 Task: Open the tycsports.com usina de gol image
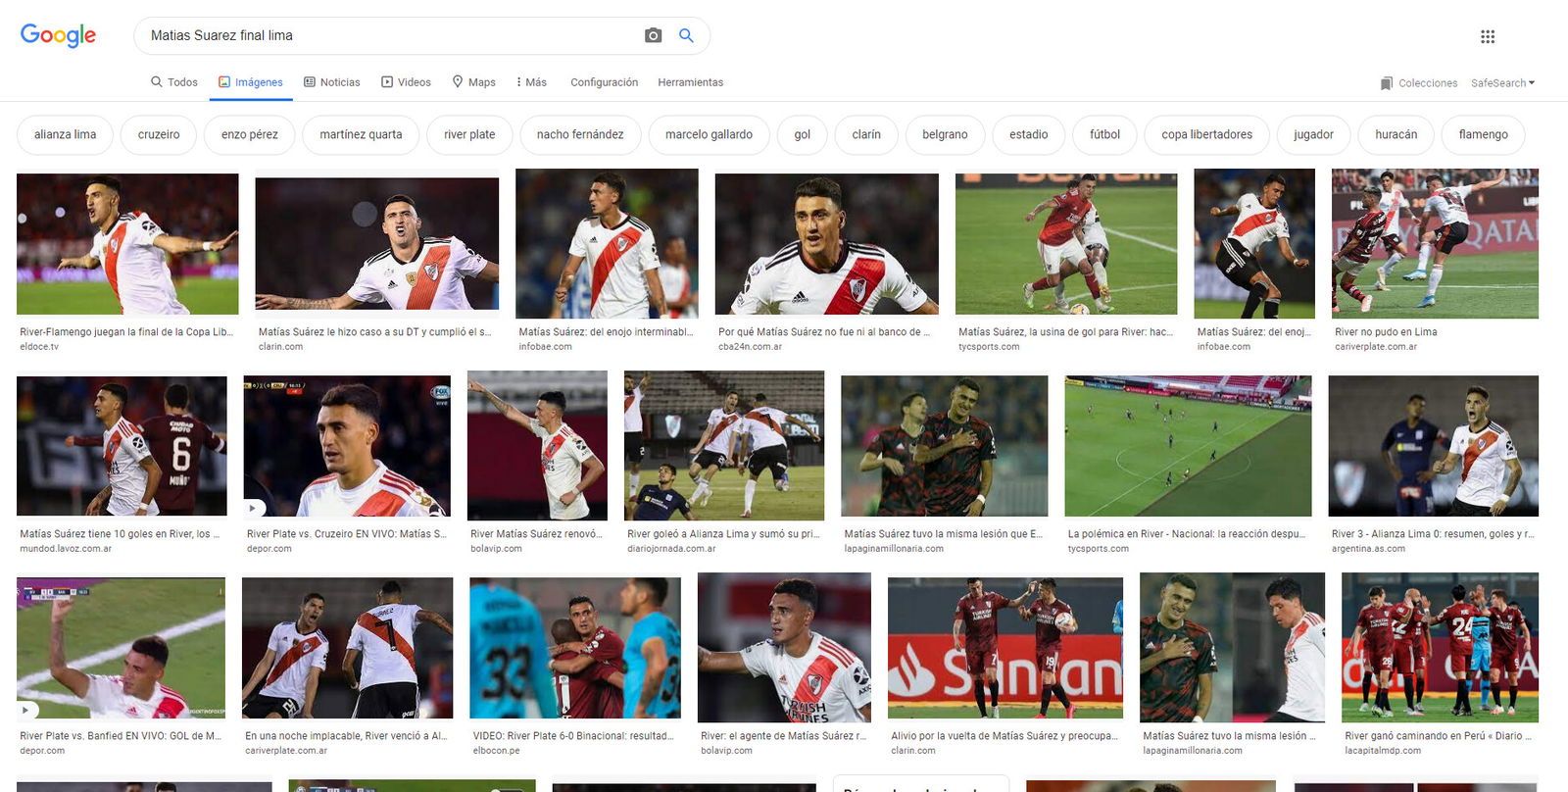tap(1066, 244)
